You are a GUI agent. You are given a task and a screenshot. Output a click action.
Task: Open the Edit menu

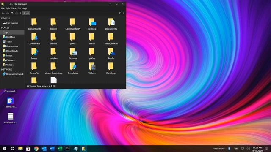pyautogui.click(x=8, y=8)
